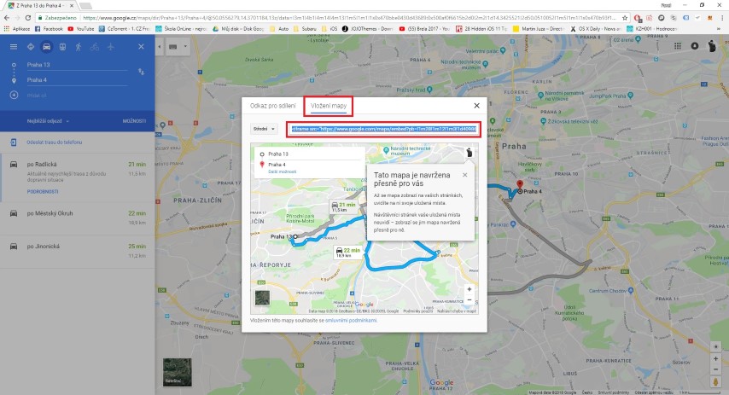729x395 pixels.
Task: Zoom in on main map
Action: (x=715, y=359)
